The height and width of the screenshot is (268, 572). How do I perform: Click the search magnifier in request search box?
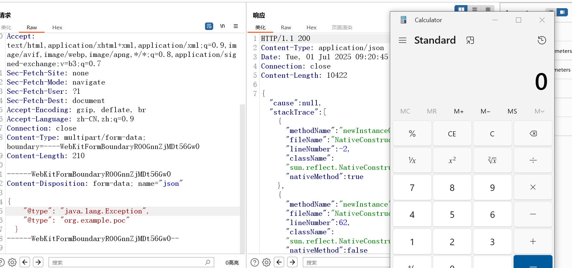208,262
